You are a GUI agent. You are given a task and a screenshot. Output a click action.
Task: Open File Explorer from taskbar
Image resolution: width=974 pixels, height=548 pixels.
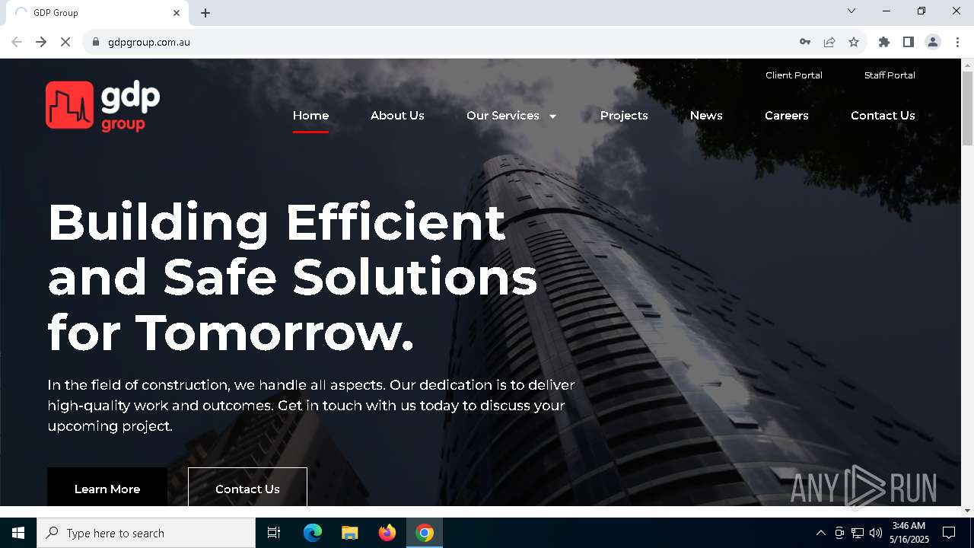350,533
